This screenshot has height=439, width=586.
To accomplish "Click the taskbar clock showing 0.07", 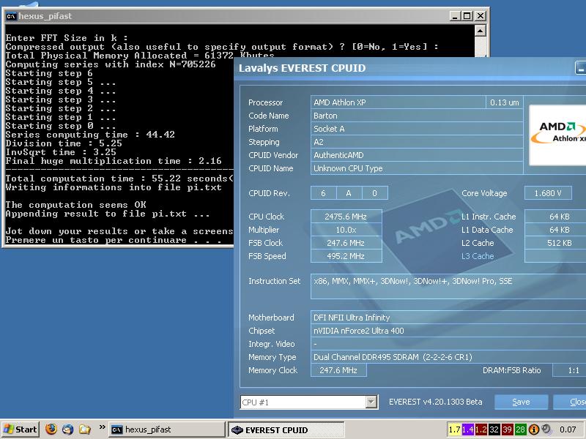I will (568, 430).
